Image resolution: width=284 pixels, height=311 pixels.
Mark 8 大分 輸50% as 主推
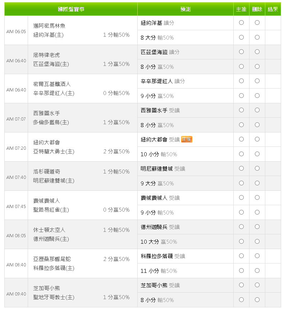point(241,37)
